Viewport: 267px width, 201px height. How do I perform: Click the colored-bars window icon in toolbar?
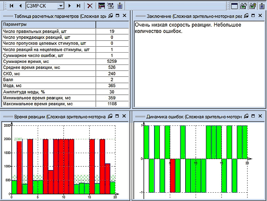pyautogui.click(x=101, y=6)
